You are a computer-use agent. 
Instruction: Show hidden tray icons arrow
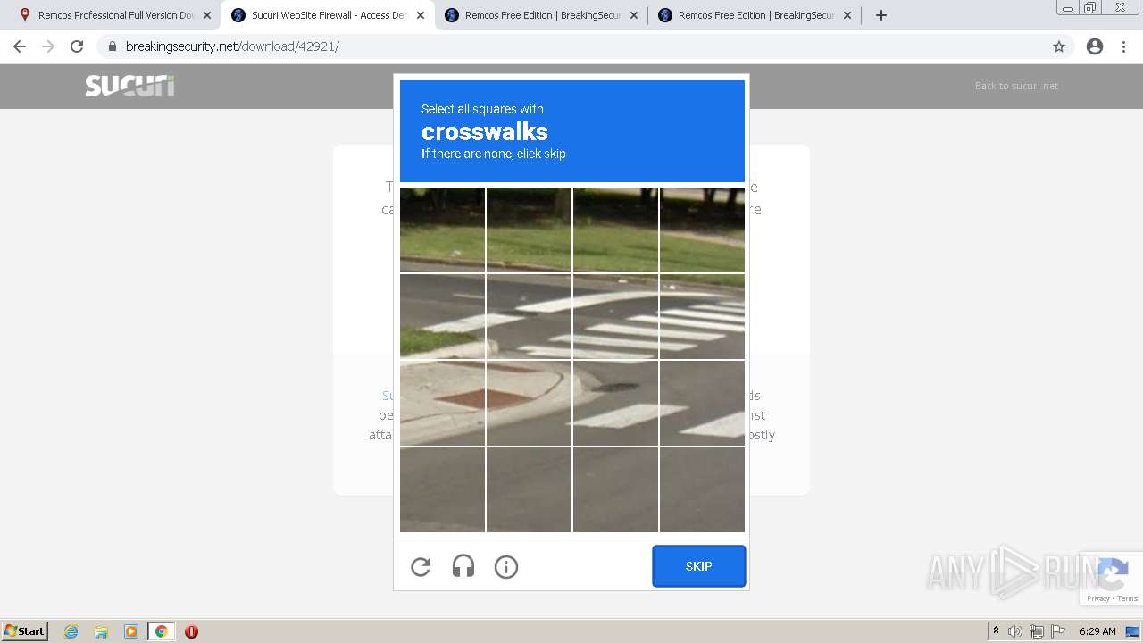click(996, 631)
